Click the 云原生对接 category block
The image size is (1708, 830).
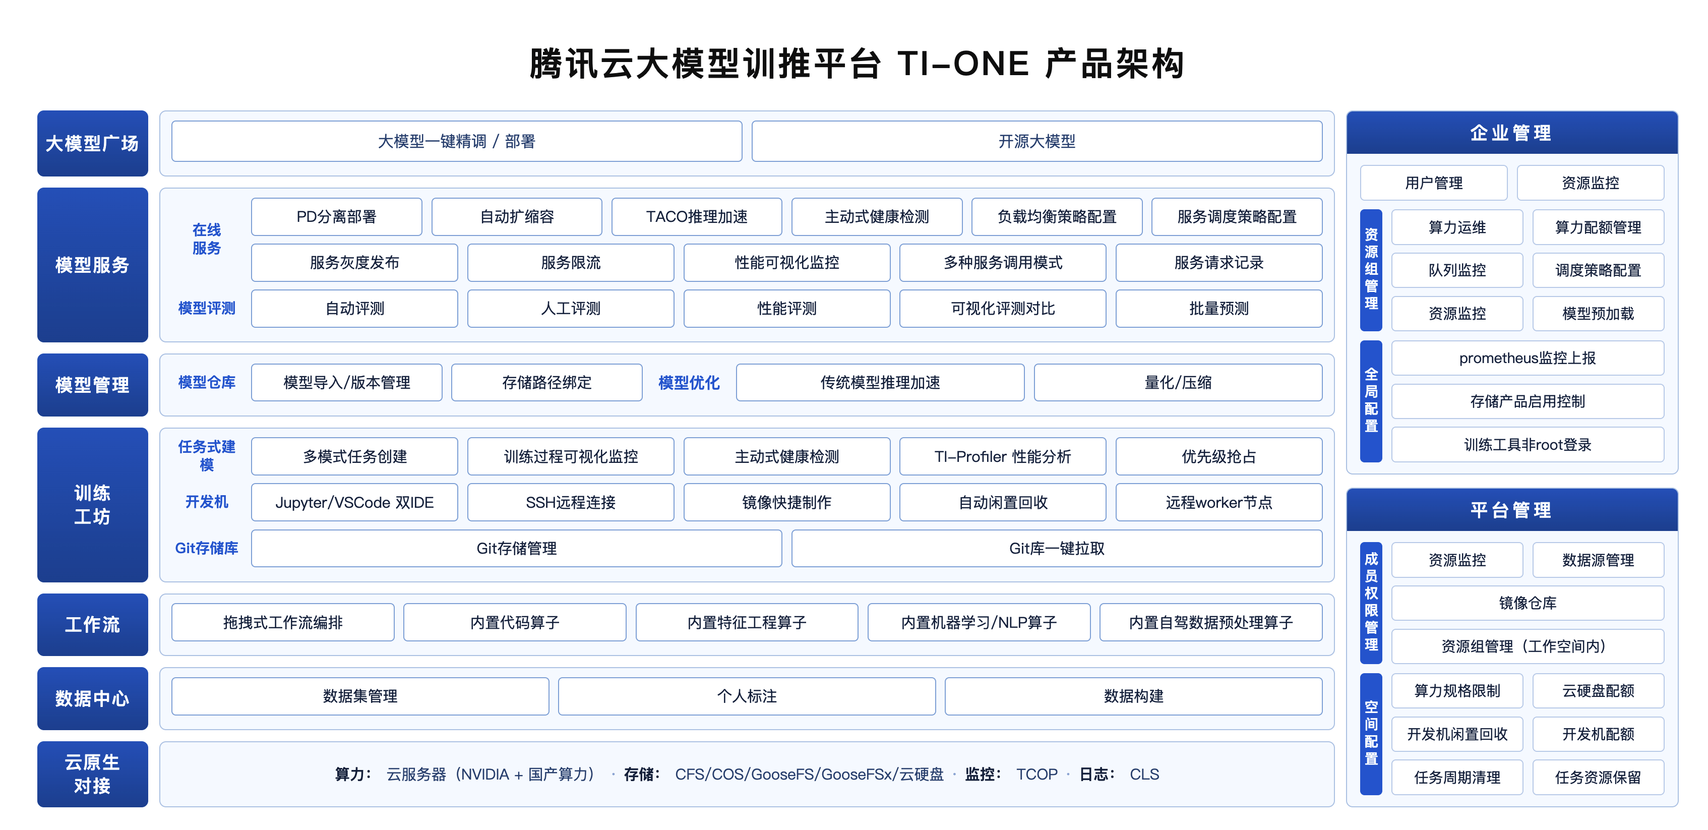92,774
